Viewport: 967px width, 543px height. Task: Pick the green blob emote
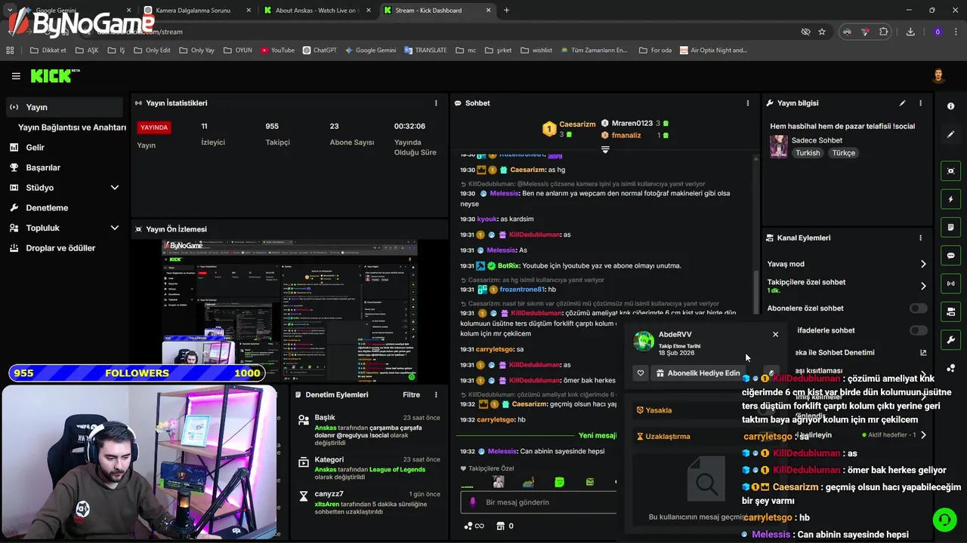[559, 482]
